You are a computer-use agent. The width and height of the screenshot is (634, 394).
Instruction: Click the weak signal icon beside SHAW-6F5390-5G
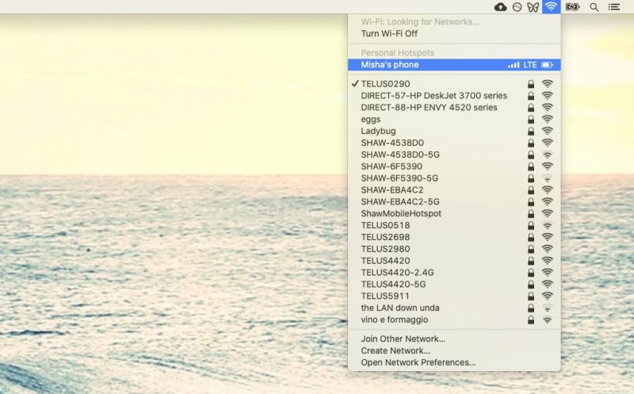pos(547,178)
